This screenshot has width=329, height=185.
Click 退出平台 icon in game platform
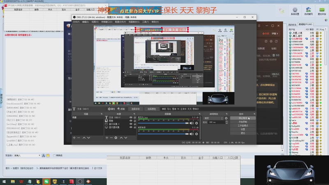pyautogui.click(x=322, y=11)
